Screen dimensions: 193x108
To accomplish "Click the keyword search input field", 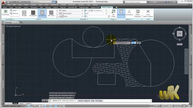I will coord(135,2).
